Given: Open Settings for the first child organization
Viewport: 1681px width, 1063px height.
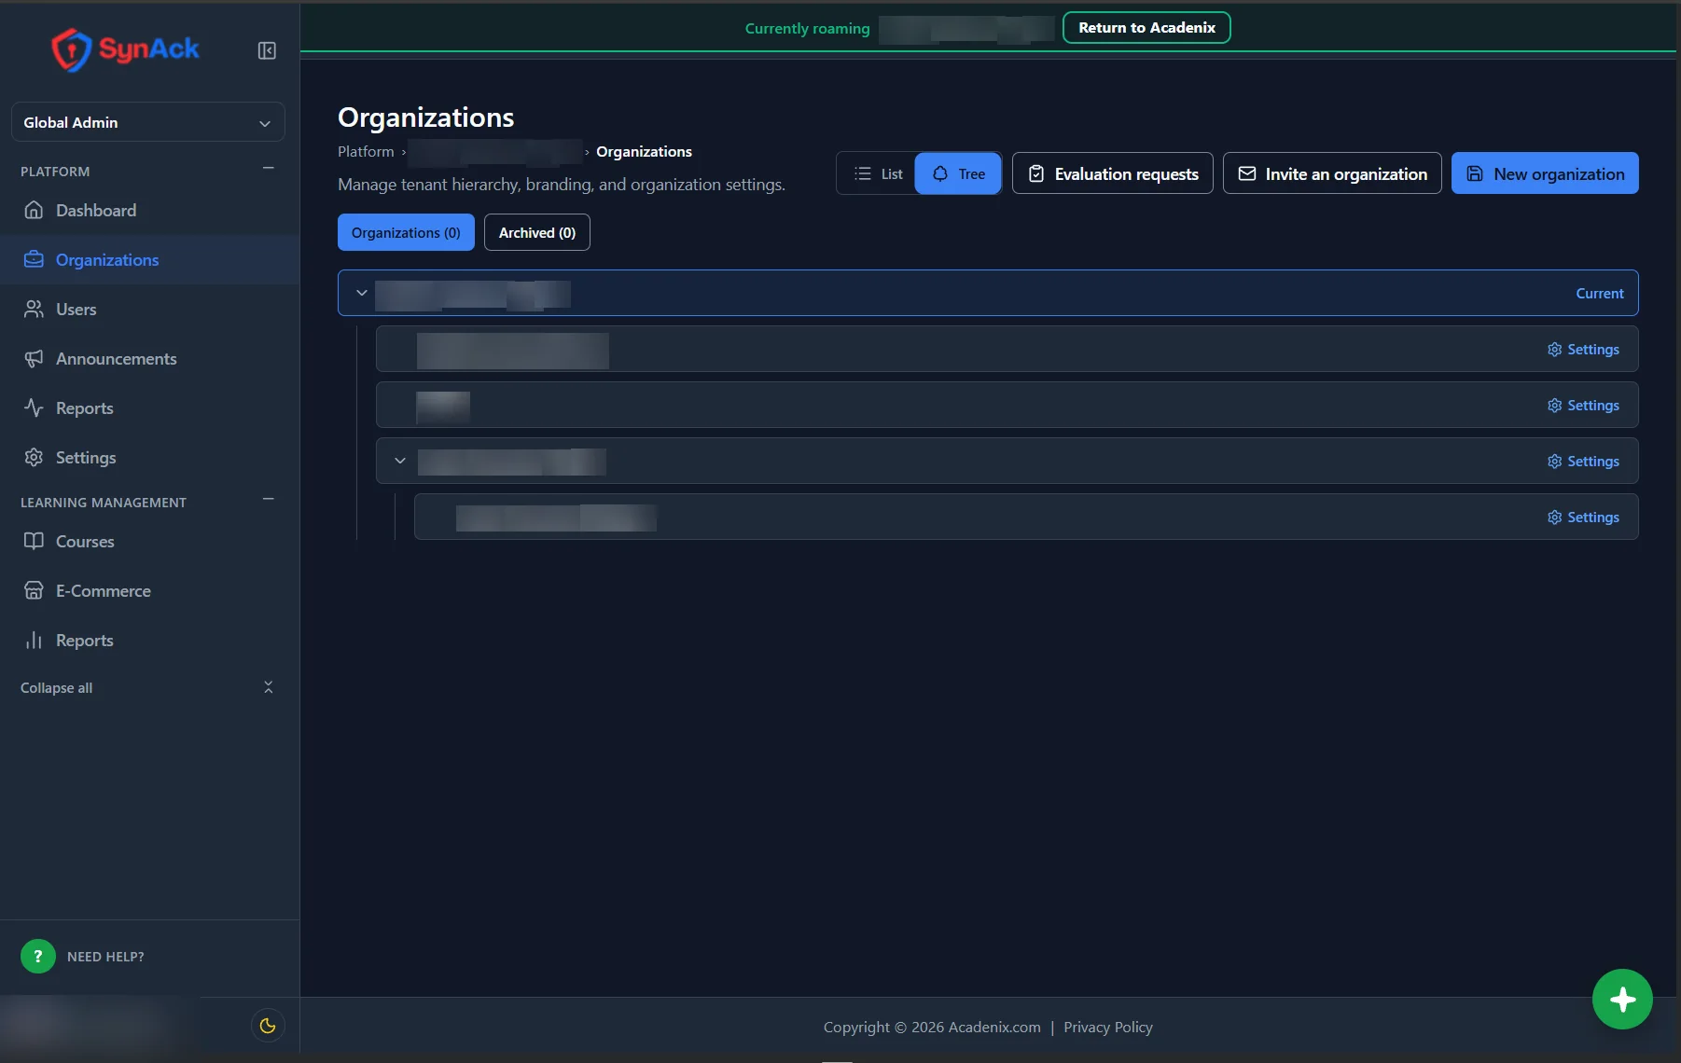Looking at the screenshot, I should 1583,350.
